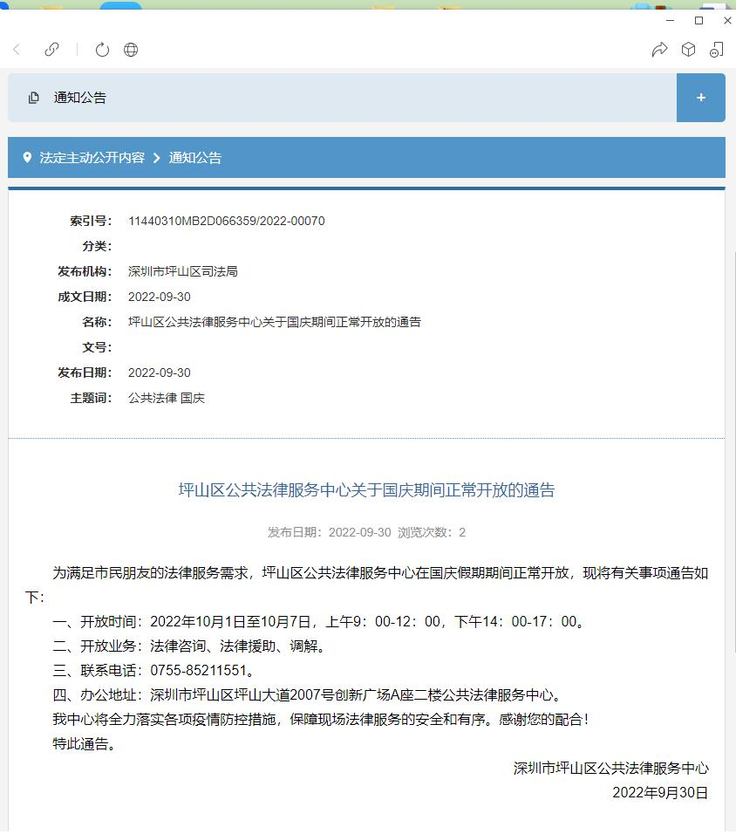Close the window
Screen dimensions: 736x834
click(x=727, y=20)
